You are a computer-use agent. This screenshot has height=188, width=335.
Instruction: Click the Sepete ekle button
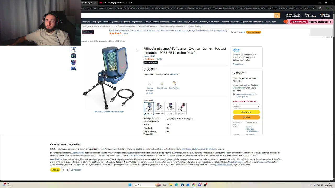click(x=246, y=112)
